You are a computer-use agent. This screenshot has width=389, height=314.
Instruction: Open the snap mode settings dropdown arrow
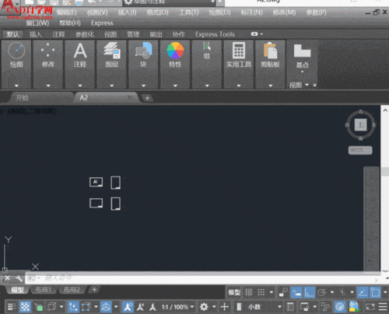(272, 293)
